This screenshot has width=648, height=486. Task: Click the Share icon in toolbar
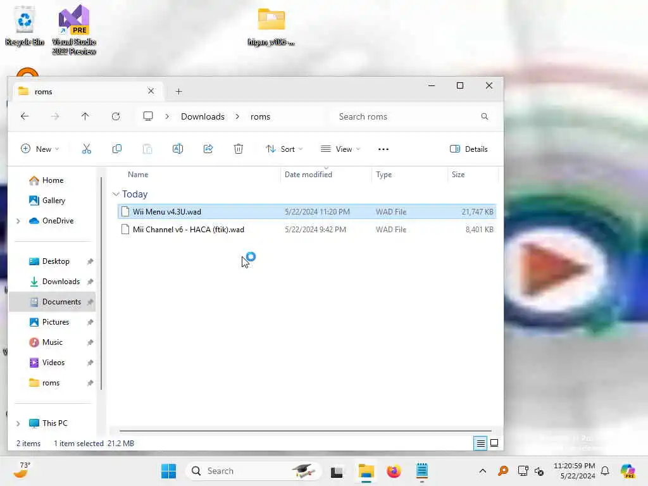[208, 149]
